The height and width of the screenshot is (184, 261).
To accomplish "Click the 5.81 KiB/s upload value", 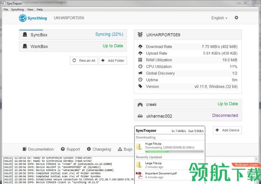I will click(220, 53).
